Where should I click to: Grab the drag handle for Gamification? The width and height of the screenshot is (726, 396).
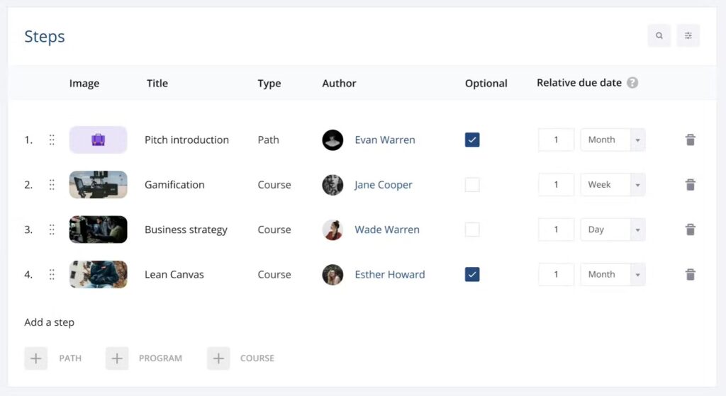(x=52, y=185)
